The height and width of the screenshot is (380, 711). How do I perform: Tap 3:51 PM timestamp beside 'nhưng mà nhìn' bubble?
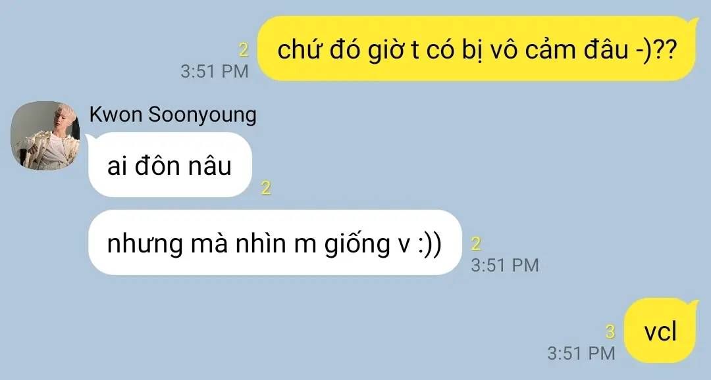(x=505, y=265)
